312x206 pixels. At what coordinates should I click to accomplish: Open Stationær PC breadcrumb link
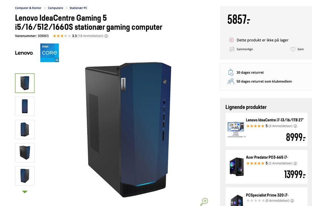(78, 8)
